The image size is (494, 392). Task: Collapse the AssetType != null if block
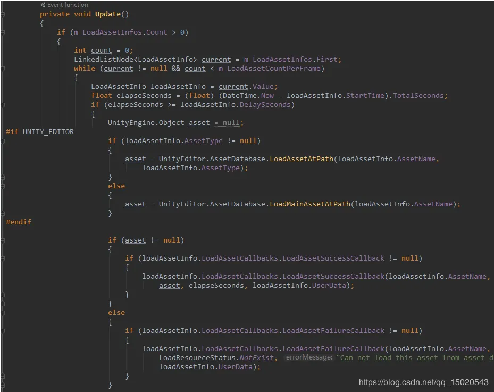point(3,141)
